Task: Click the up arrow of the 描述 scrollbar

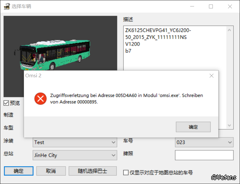Action: pos(229,30)
